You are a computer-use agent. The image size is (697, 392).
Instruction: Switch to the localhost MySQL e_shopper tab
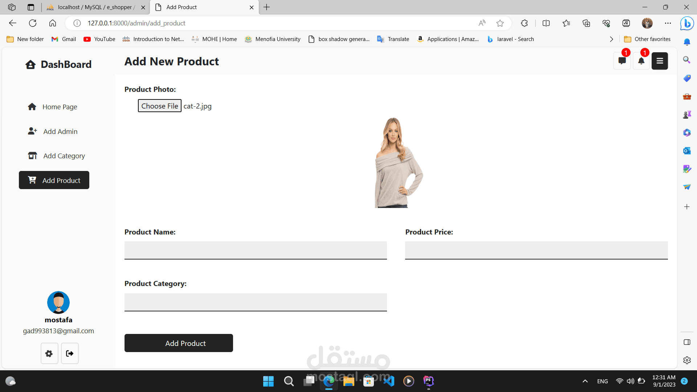click(x=94, y=7)
